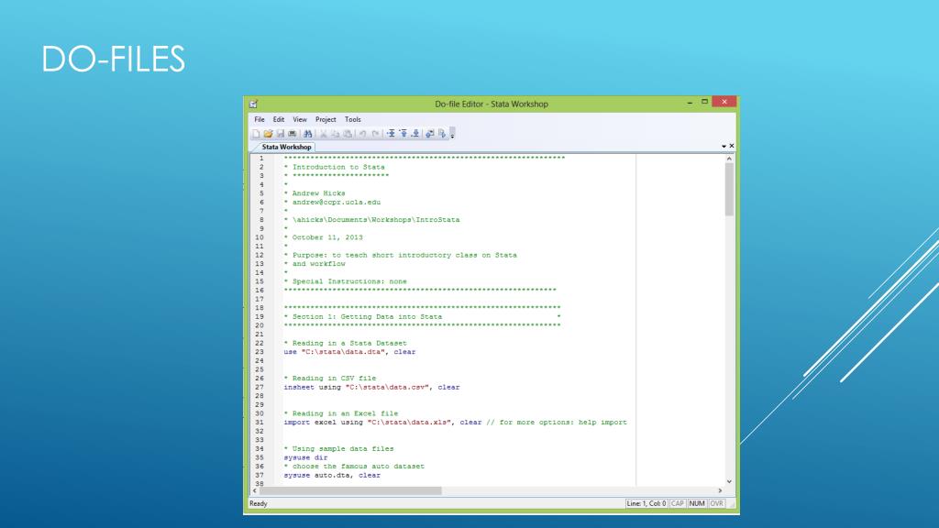
Task: Click the Show file in Viewer icon
Action: click(x=430, y=134)
